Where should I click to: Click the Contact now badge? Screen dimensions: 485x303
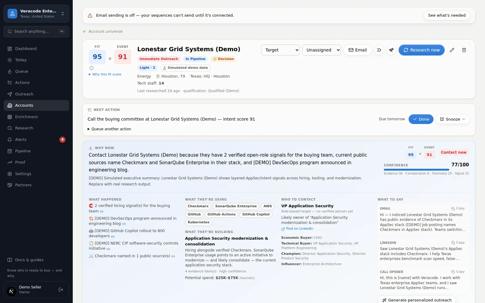click(453, 152)
